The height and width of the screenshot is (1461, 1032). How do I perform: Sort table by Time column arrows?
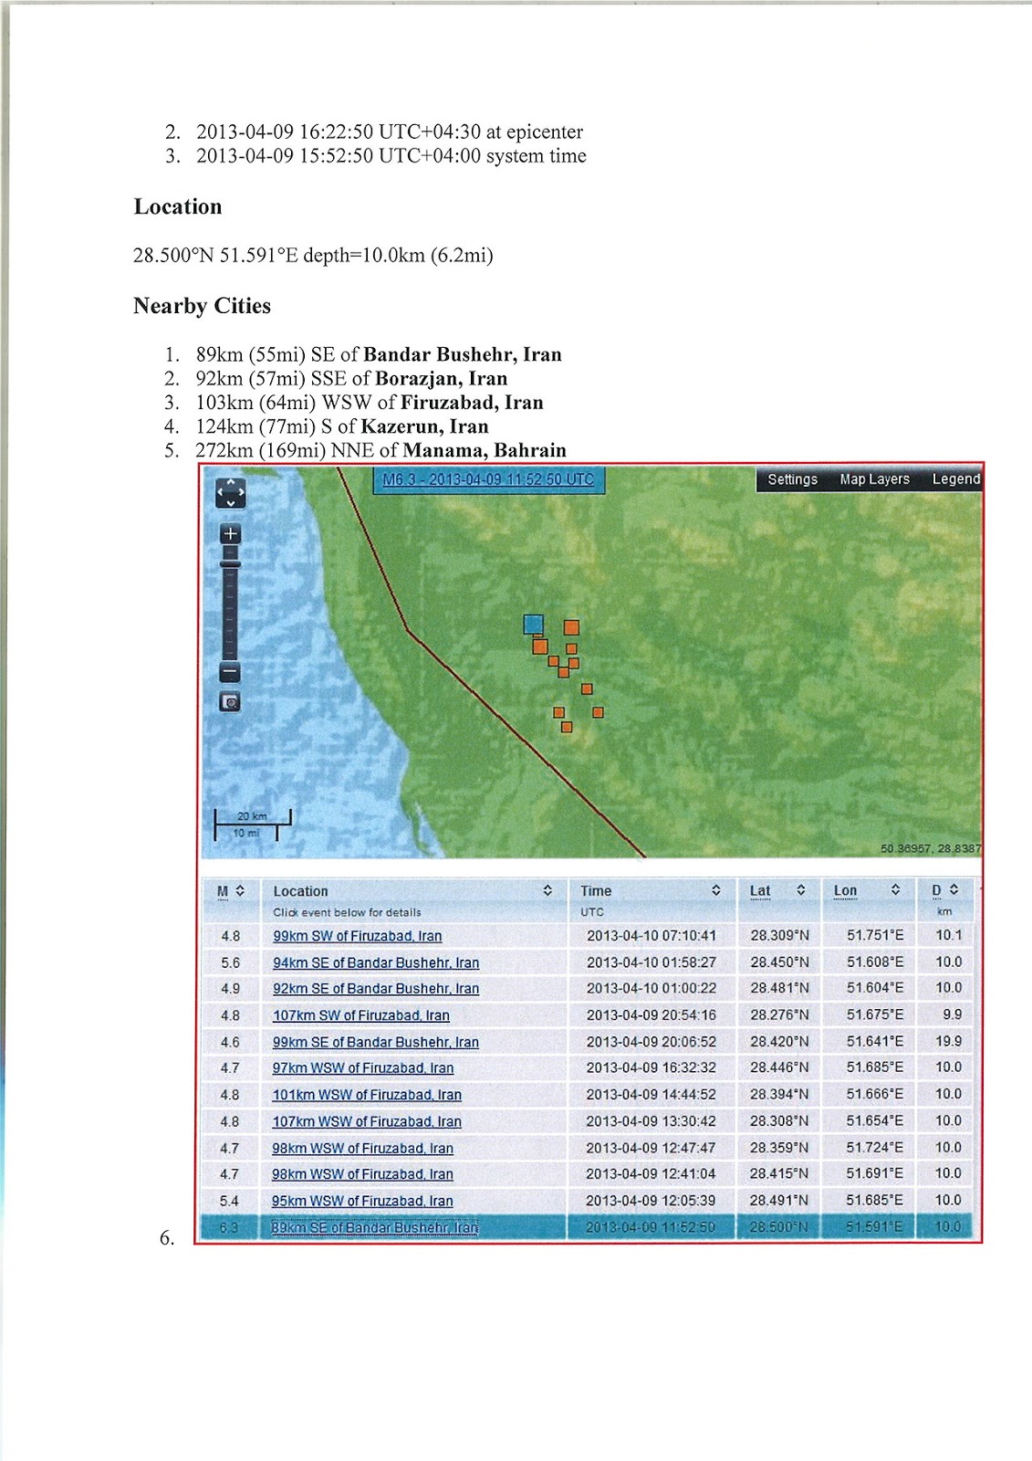coord(716,890)
